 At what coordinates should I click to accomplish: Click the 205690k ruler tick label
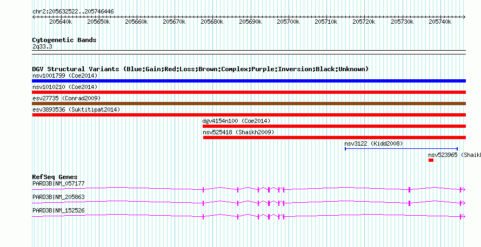pos(250,22)
